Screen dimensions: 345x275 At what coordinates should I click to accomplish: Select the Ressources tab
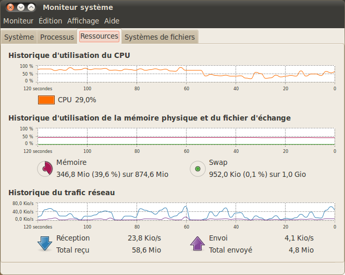coord(99,36)
